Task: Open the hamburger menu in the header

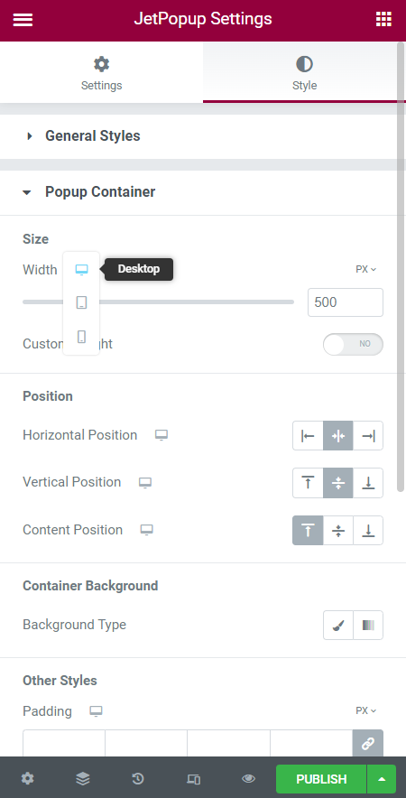Action: [23, 20]
